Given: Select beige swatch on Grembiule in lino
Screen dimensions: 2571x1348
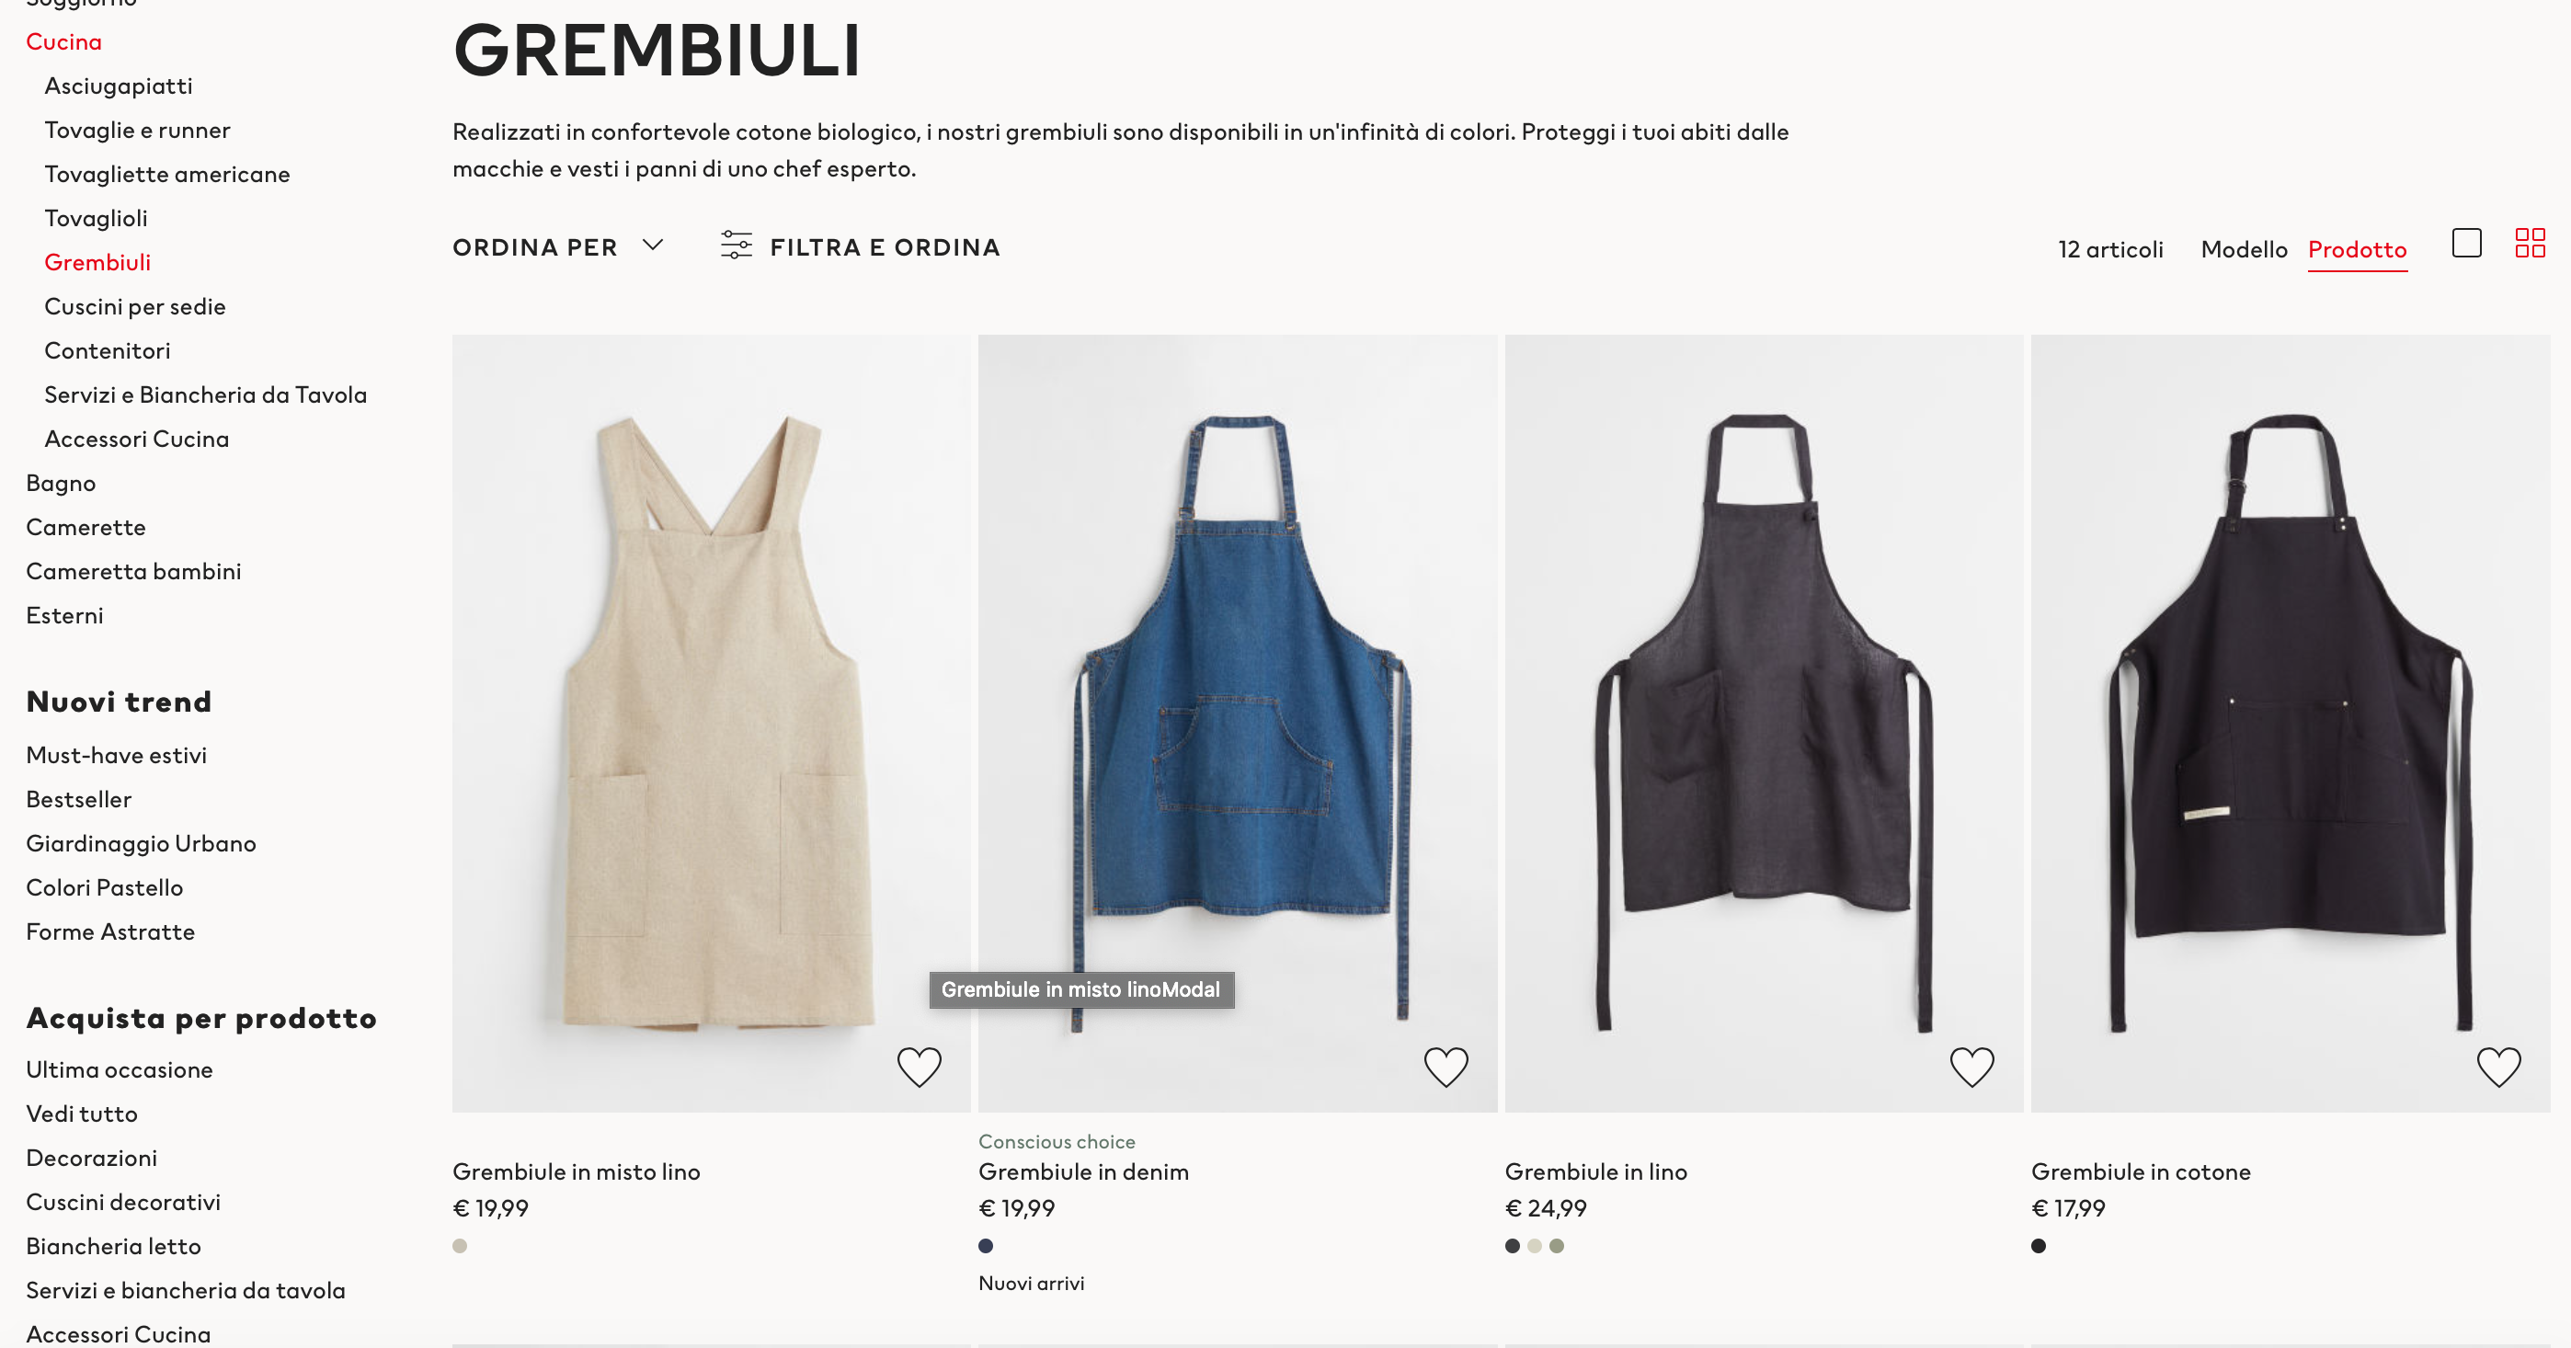Looking at the screenshot, I should coord(1534,1245).
